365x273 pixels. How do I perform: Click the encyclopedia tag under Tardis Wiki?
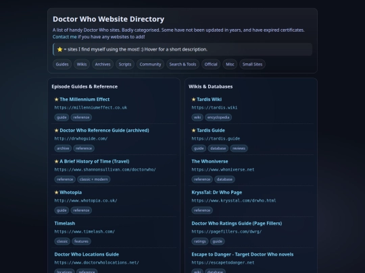coord(218,117)
